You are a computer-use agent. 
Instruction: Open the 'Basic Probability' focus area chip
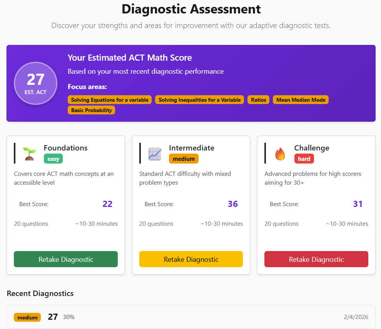coord(91,110)
